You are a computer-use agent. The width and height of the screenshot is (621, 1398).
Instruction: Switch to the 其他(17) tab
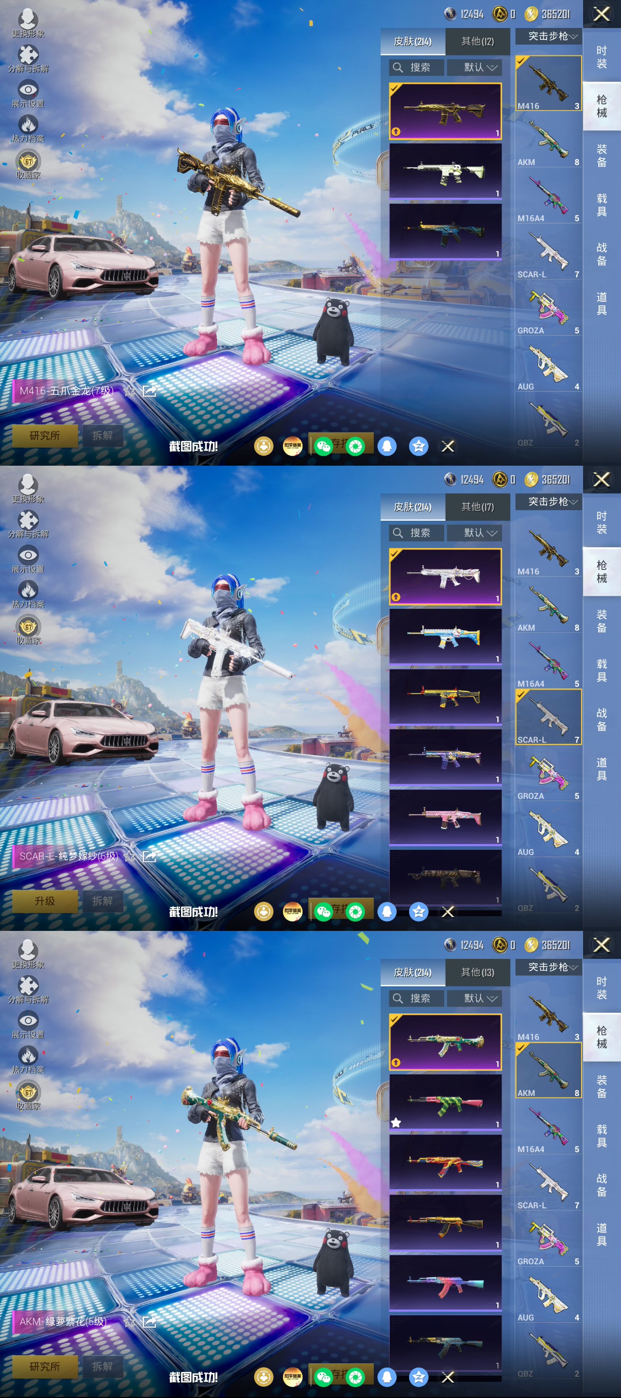(x=477, y=507)
